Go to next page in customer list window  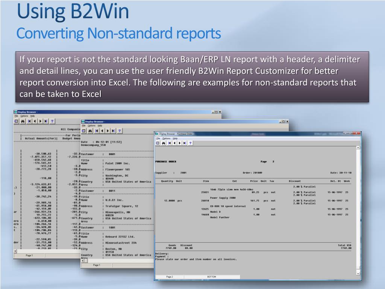pyautogui.click(x=108, y=131)
